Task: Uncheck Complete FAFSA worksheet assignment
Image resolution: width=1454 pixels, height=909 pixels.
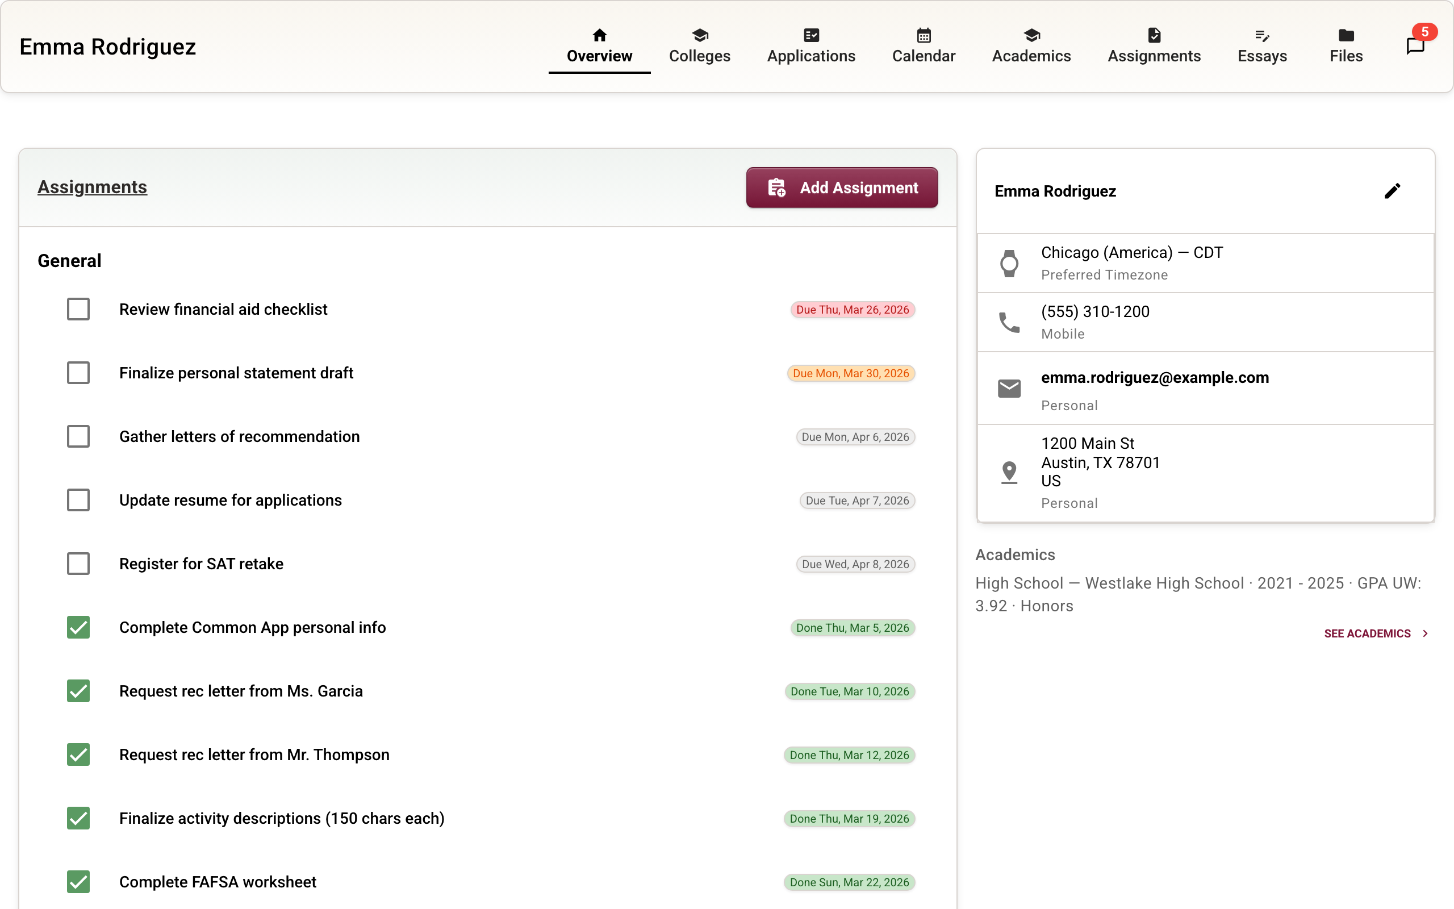Action: [x=78, y=882]
